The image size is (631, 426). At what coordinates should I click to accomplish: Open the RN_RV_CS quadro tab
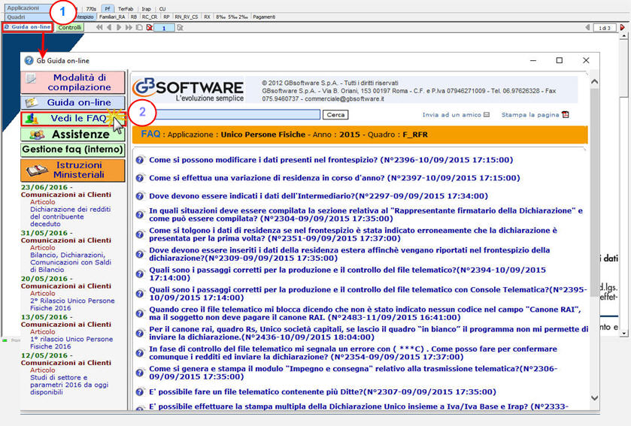(x=187, y=17)
